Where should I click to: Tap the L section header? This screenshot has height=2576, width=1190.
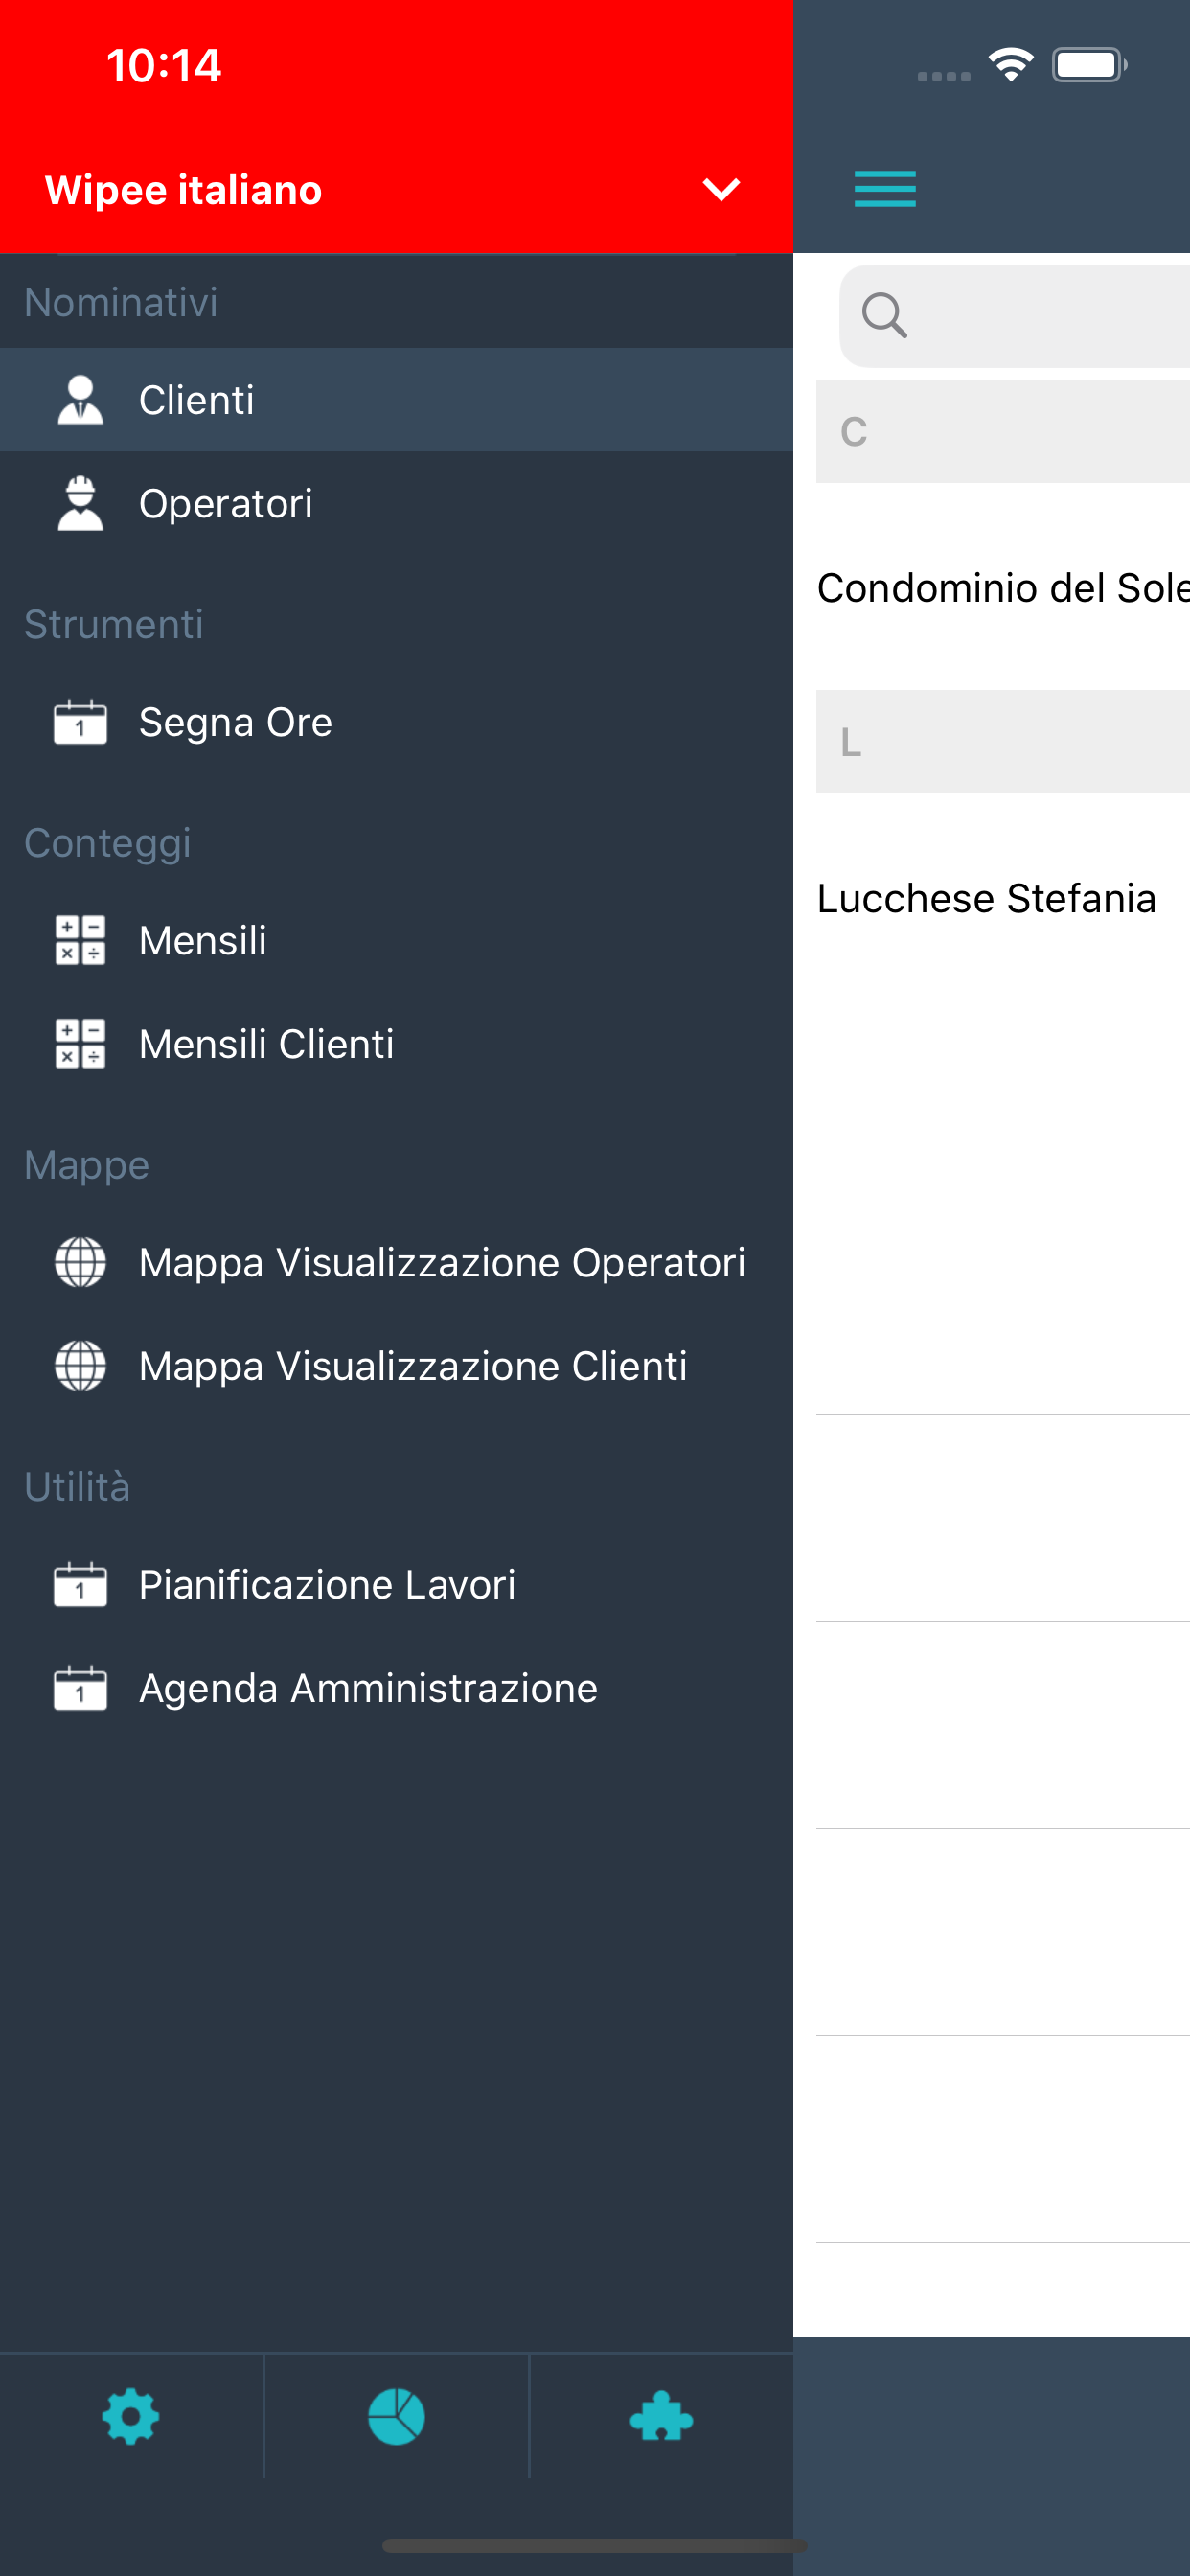click(1002, 742)
